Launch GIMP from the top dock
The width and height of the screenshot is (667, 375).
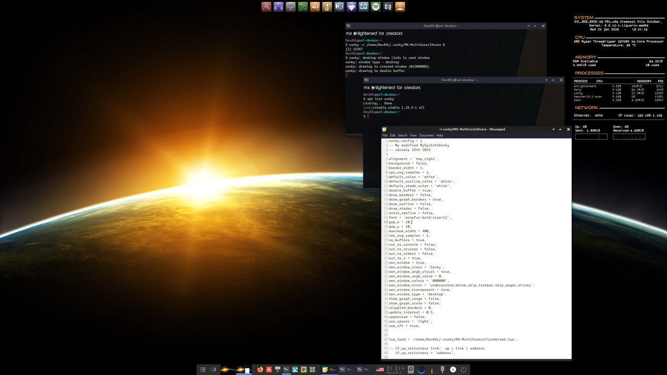[x=315, y=7]
